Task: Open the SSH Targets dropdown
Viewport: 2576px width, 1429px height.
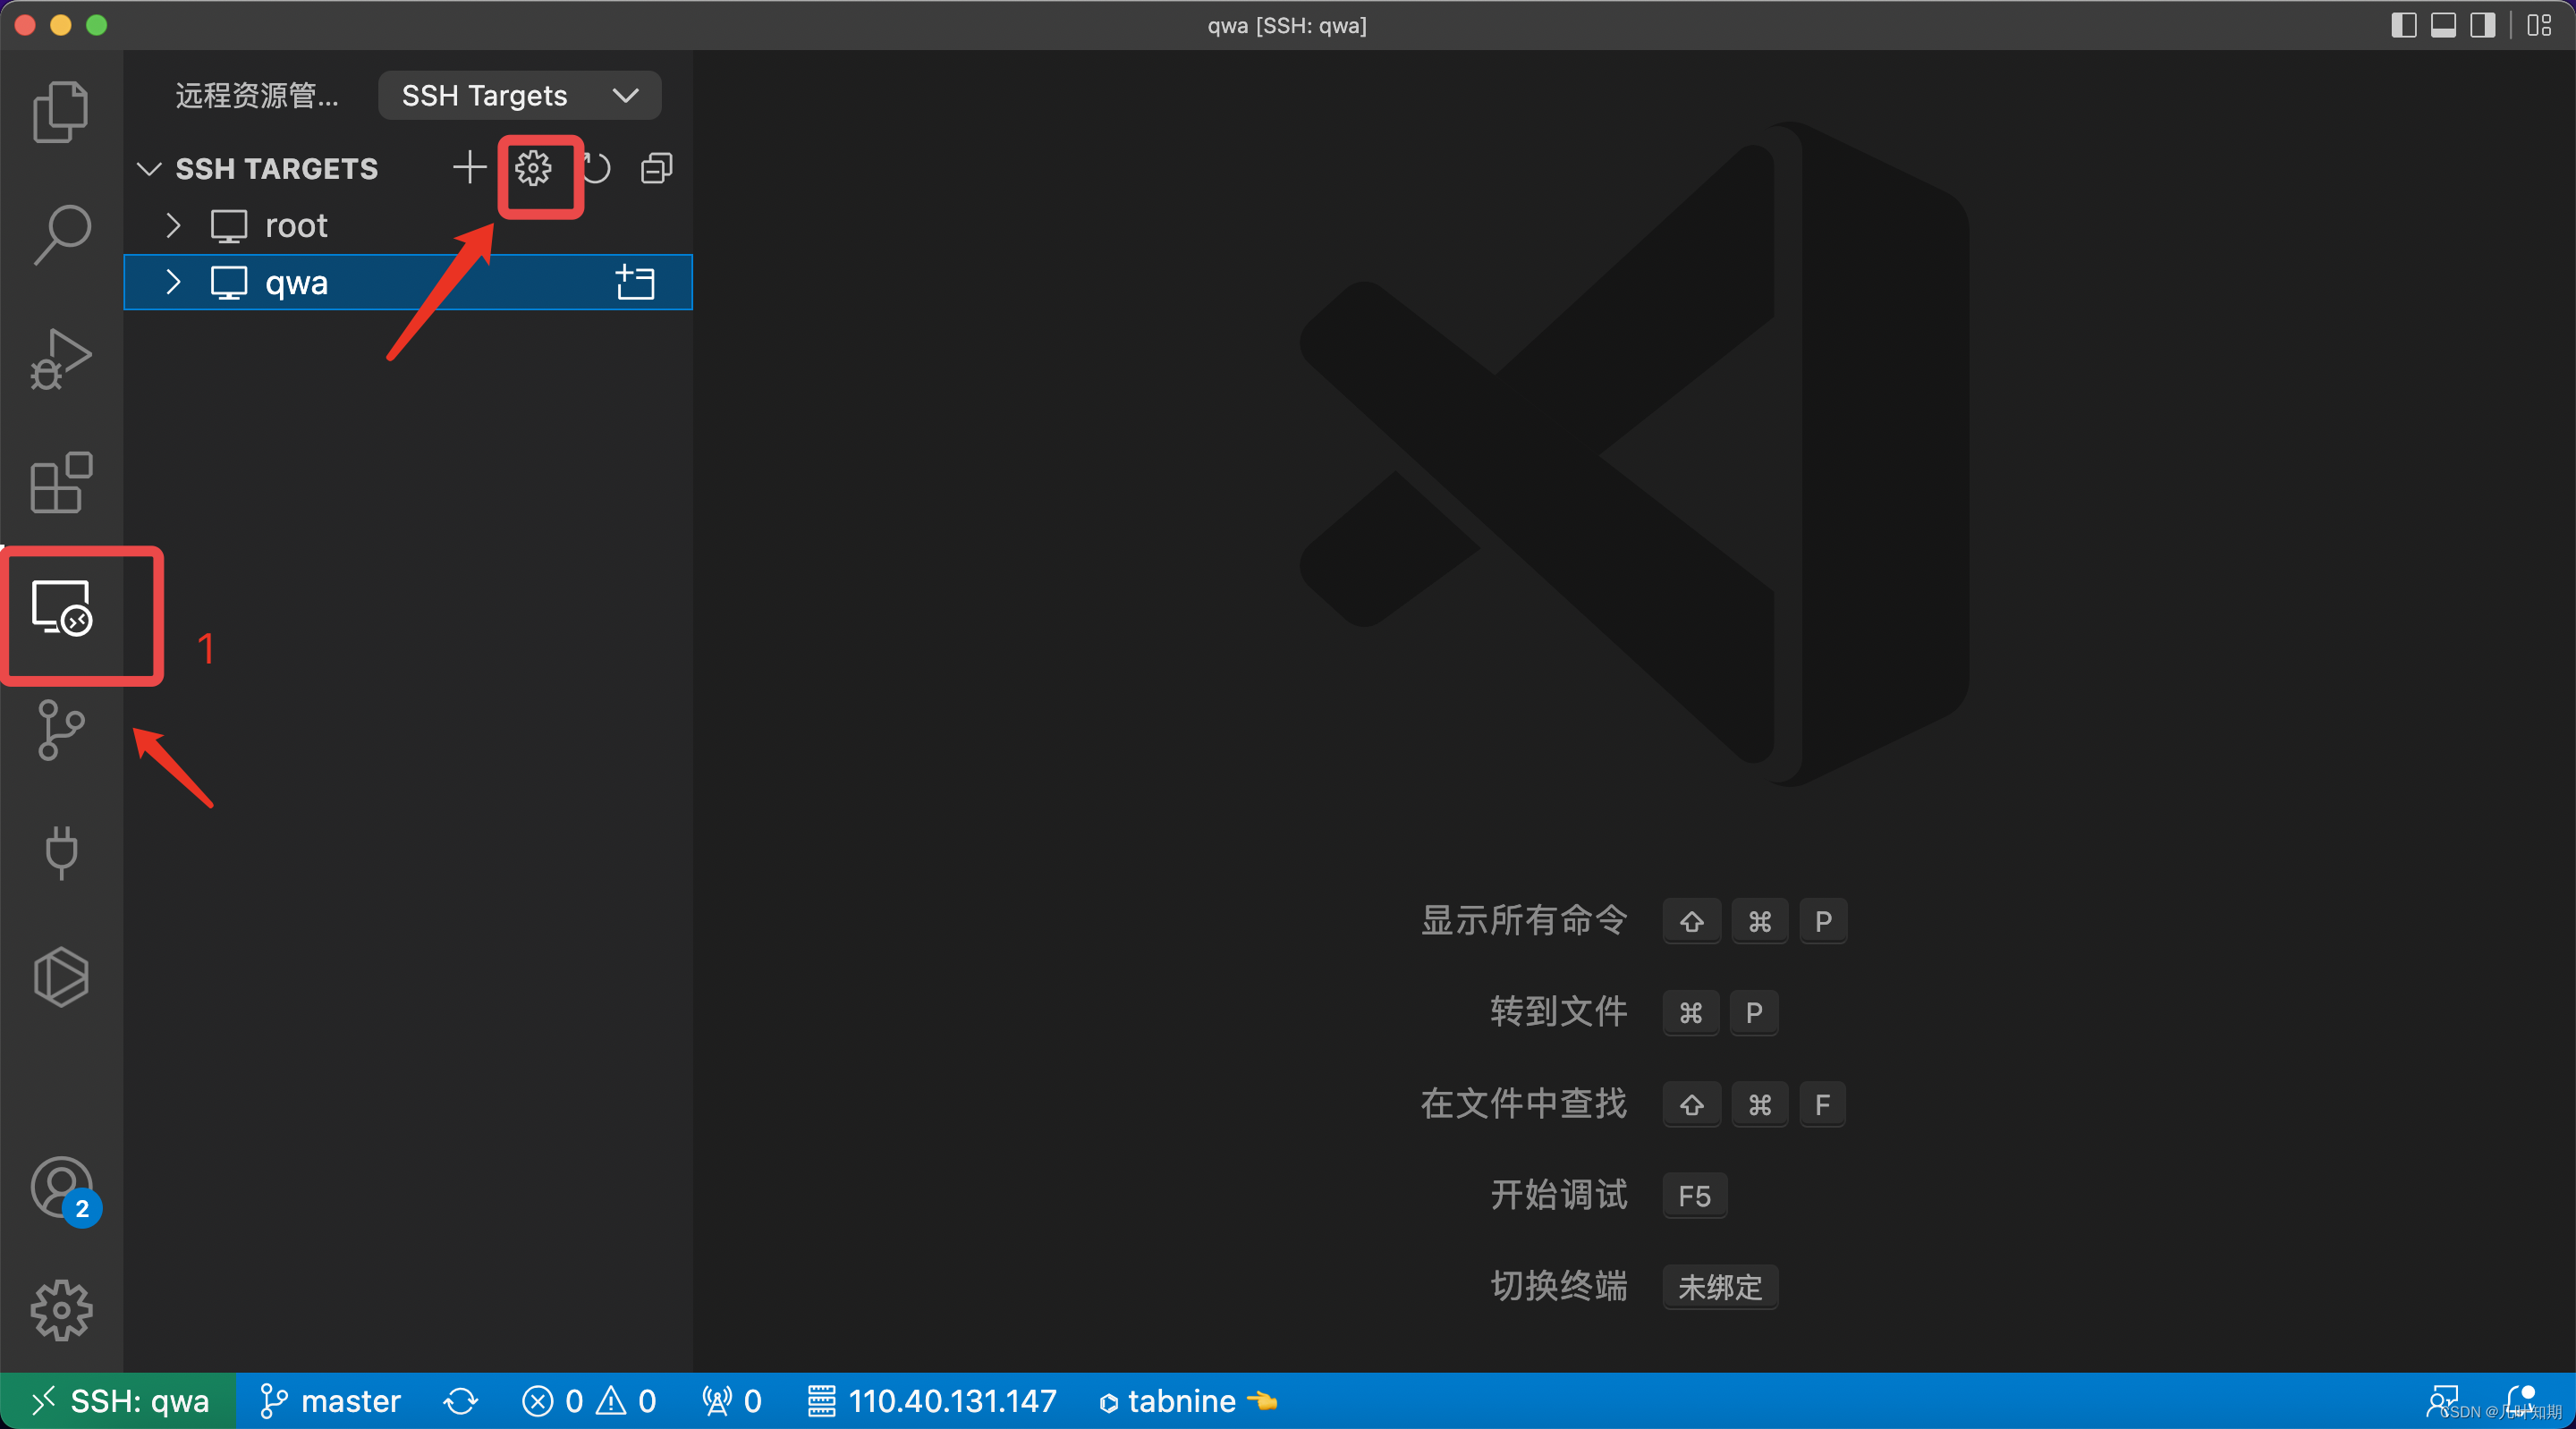Action: 519,96
